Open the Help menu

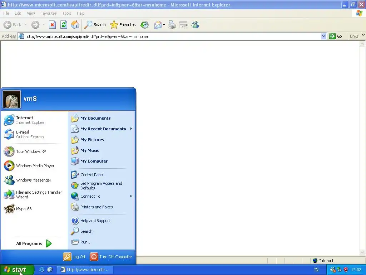(x=80, y=13)
